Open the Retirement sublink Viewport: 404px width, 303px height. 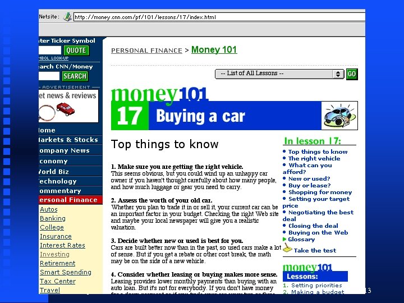click(57, 263)
